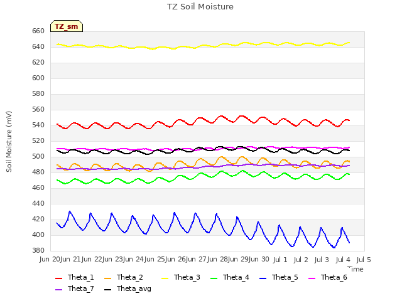Toggle Theta_3 legend entry
Image resolution: width=402 pixels, height=301 pixels.
(181, 277)
